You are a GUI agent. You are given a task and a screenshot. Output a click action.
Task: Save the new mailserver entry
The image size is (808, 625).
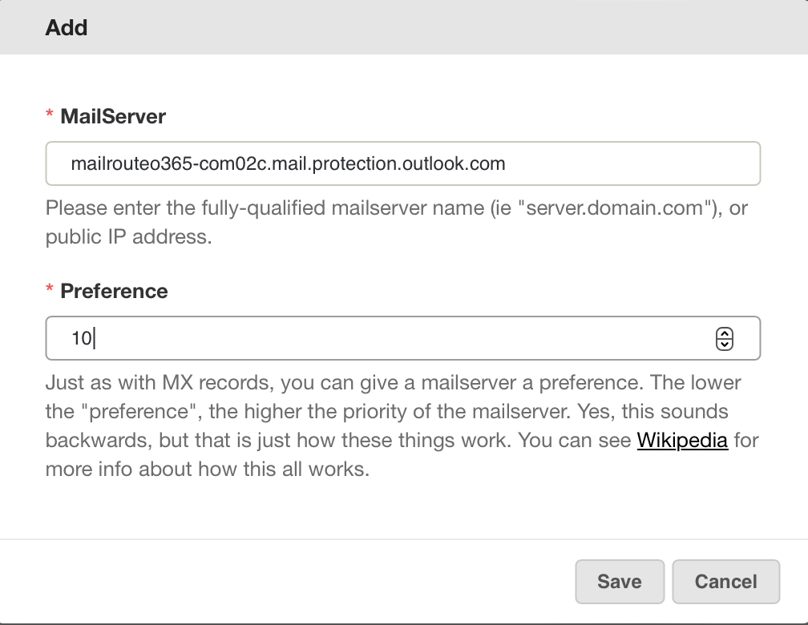click(620, 581)
